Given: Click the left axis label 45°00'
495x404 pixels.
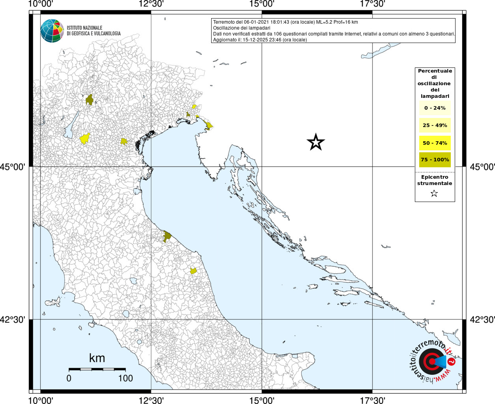Looking at the screenshot, I should (x=13, y=167).
